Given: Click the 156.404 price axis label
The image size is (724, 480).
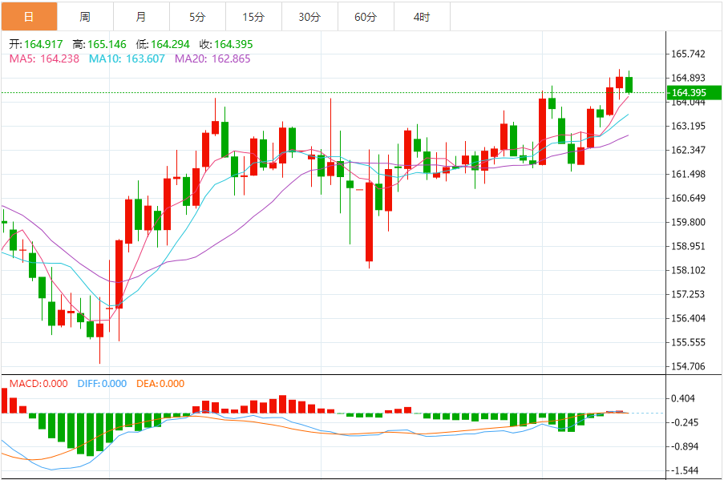Looking at the screenshot, I should tap(688, 318).
